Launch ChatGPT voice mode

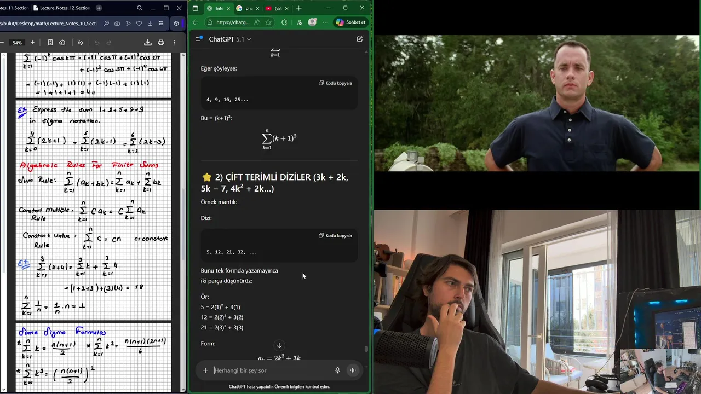point(353,370)
